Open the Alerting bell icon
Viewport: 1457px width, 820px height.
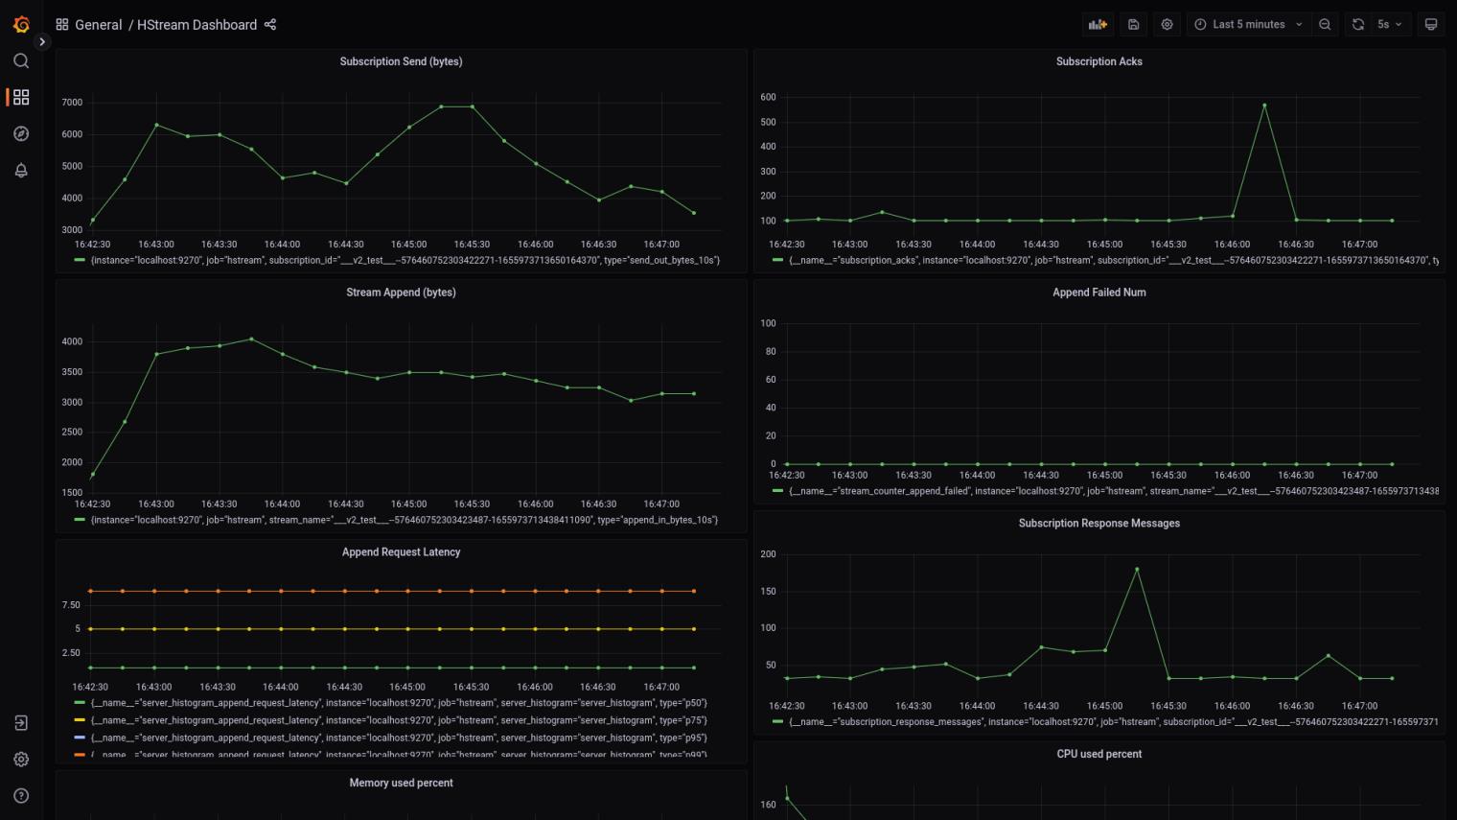(x=21, y=171)
